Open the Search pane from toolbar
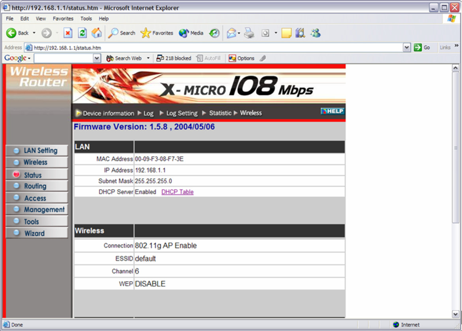 122,33
